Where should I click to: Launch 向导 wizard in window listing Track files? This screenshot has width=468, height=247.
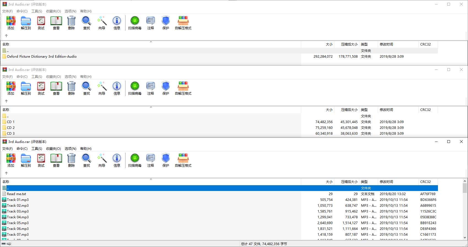(102, 160)
